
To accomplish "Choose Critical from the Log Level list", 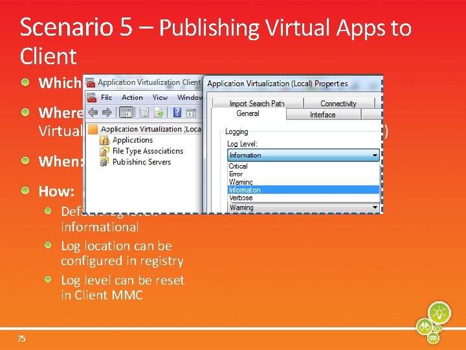I will (304, 166).
